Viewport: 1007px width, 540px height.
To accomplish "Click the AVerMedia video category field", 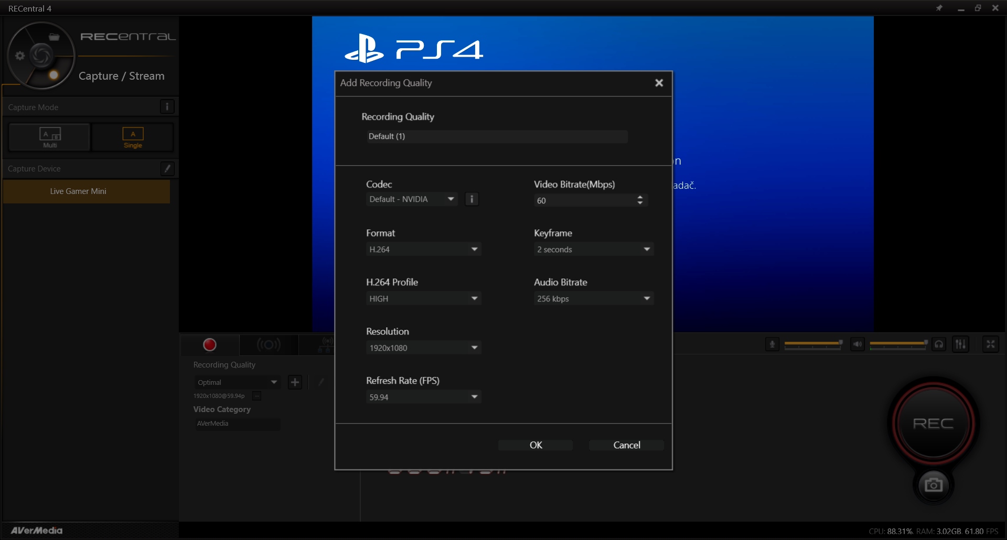I will 238,424.
